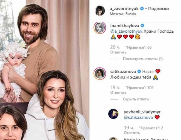Click yevhenii_vladymyr's profile avatar
This screenshot has height=140, width=181.
pos(113,114)
